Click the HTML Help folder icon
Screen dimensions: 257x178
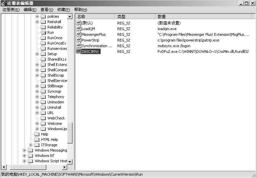coord(37,140)
